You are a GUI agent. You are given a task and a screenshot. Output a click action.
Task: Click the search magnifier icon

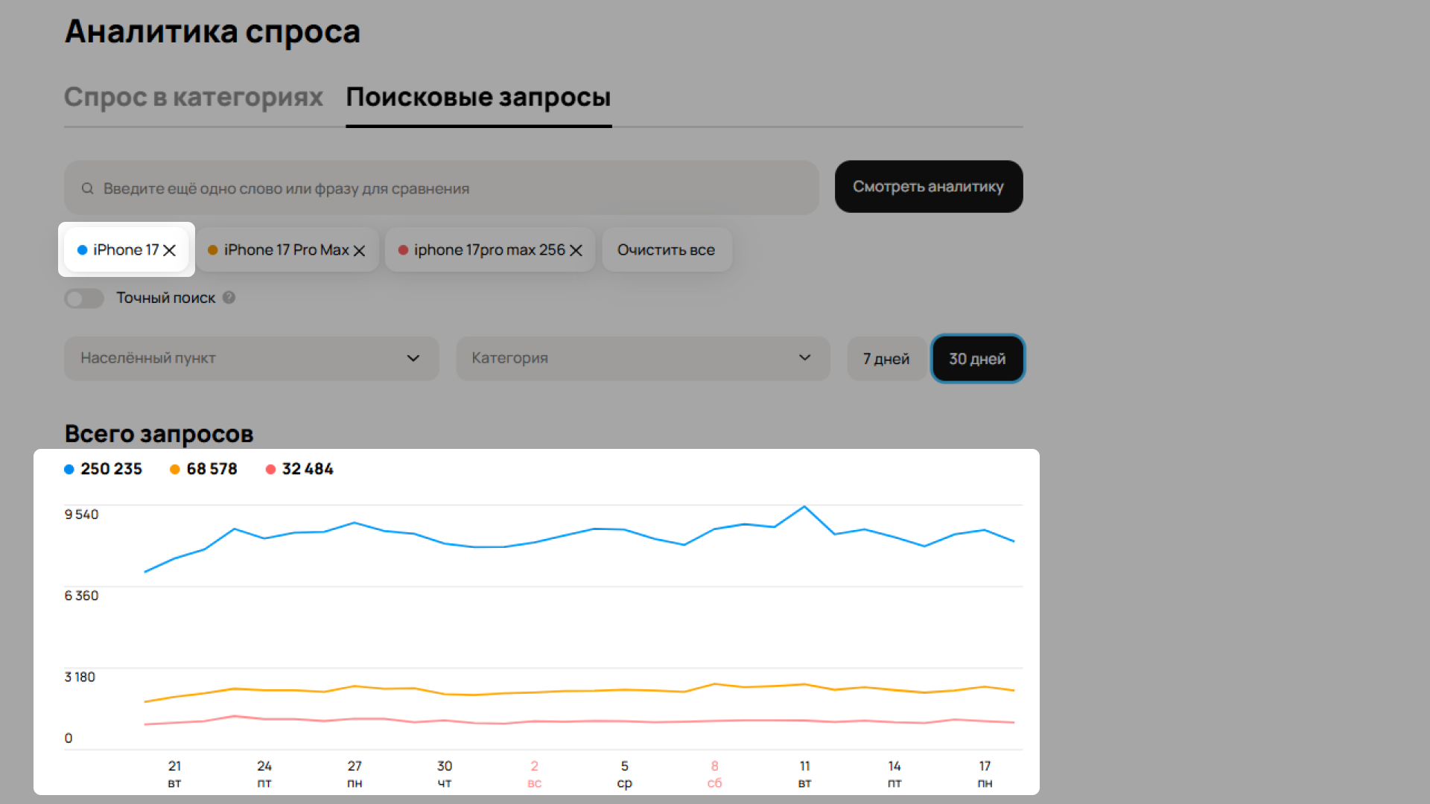coord(87,188)
